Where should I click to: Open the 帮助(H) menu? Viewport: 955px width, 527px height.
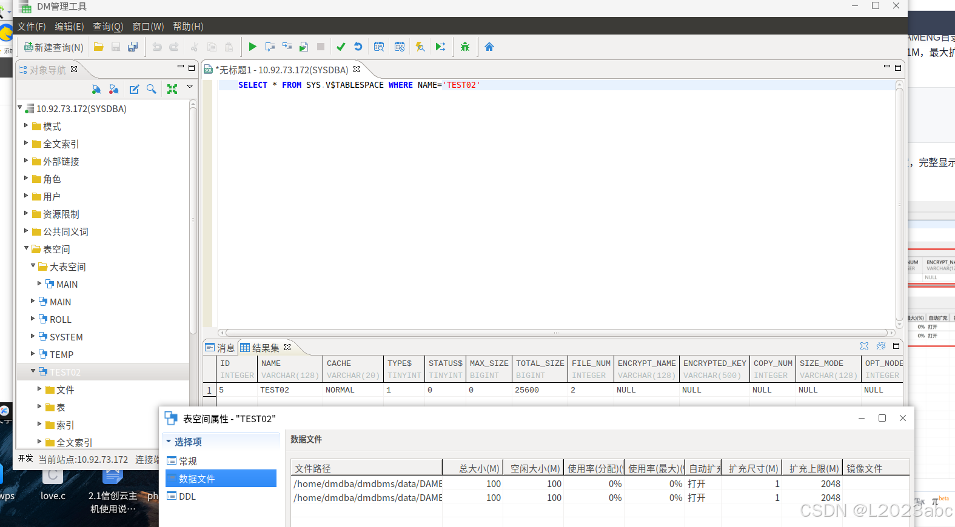coord(188,27)
